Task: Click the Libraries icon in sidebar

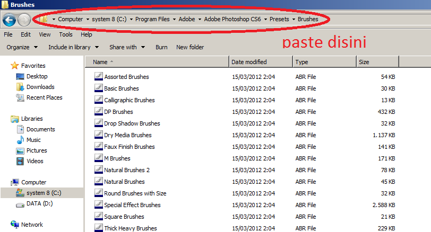Action: tap(14, 119)
